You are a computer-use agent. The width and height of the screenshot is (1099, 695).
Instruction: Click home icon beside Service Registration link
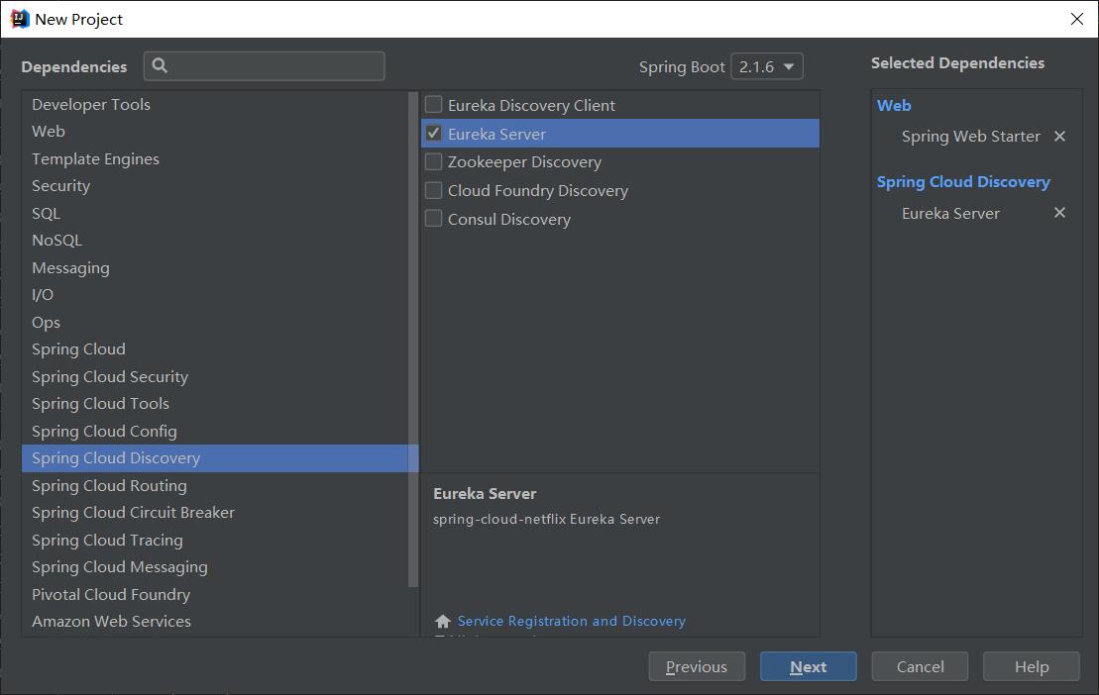442,621
